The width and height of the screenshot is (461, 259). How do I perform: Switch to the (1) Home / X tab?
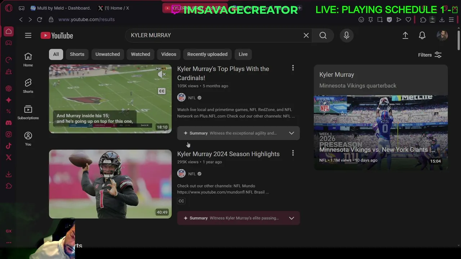114,8
